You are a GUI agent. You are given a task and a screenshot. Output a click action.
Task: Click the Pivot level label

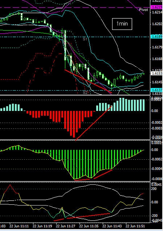[143, 10]
